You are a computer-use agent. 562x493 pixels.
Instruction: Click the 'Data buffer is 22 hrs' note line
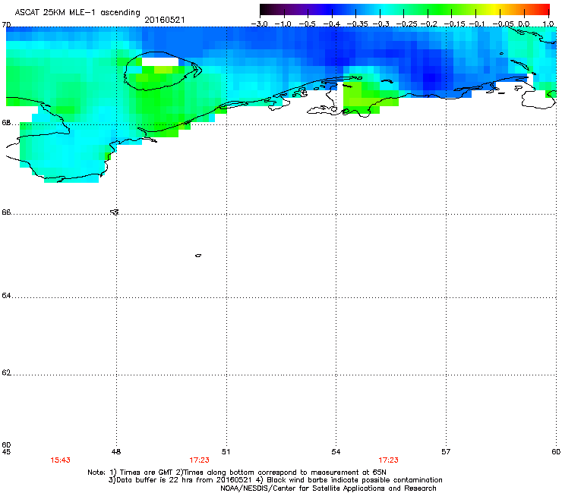click(275, 480)
